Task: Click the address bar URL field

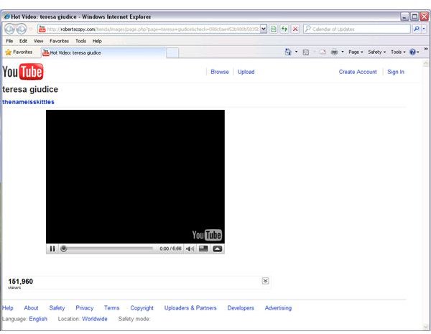Action: pyautogui.click(x=149, y=29)
